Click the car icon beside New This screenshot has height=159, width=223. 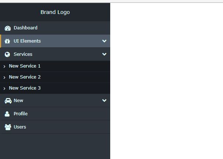[8, 101]
